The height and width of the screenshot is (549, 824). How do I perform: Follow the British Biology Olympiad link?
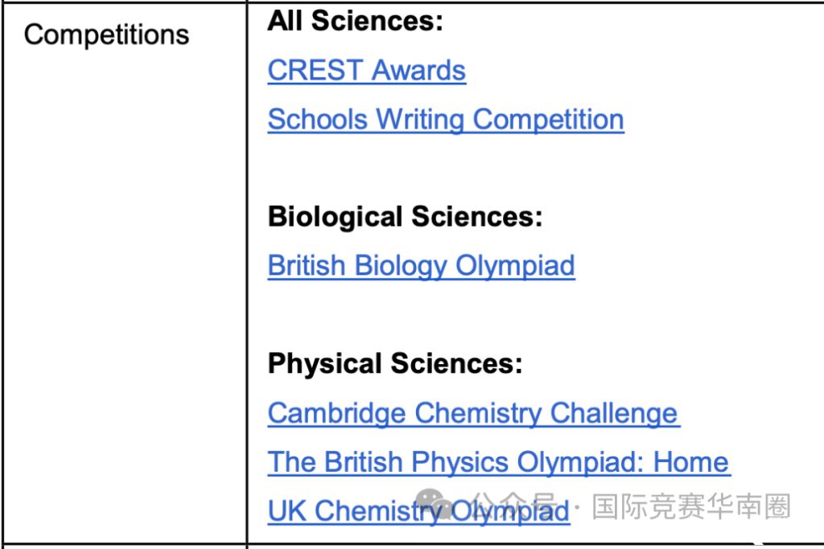(x=422, y=265)
